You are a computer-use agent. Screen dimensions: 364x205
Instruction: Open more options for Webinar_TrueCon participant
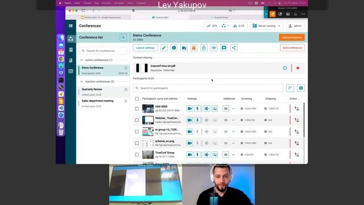pos(233,120)
